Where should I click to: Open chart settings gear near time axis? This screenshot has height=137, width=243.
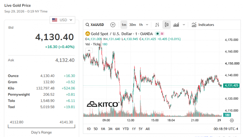click(232, 120)
